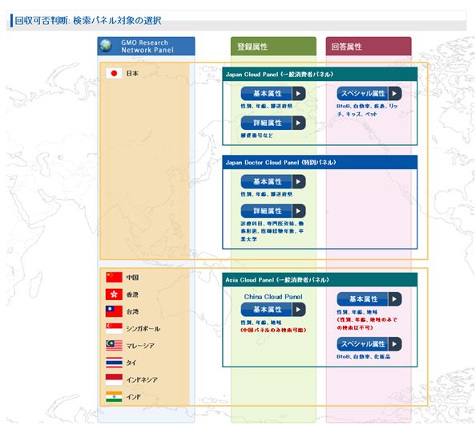Open 詳細属性 in Japan Cloud Panel

273,123
